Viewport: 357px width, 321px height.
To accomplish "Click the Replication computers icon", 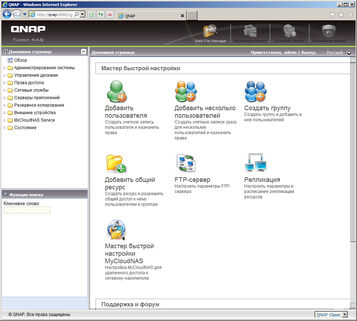I will click(x=256, y=162).
